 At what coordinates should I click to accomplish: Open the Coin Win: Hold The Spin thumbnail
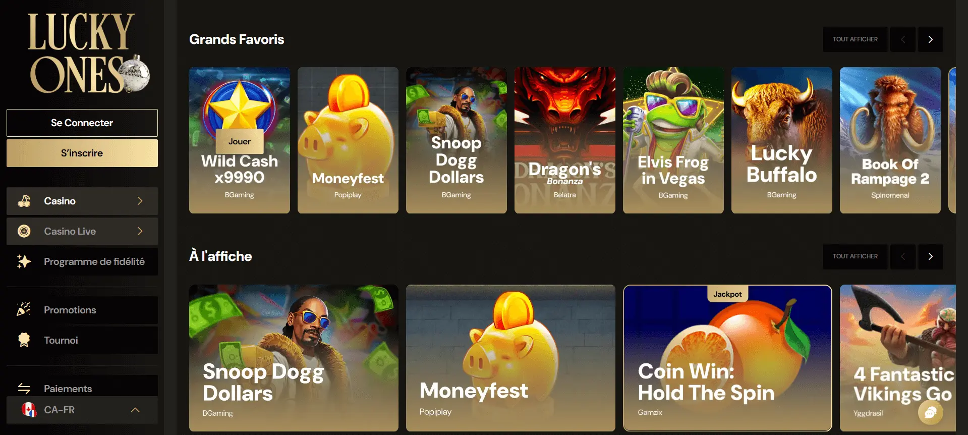pos(727,358)
